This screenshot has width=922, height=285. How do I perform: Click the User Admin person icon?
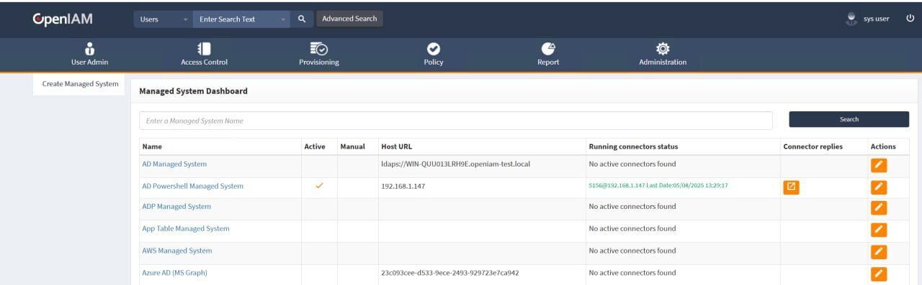(90, 48)
